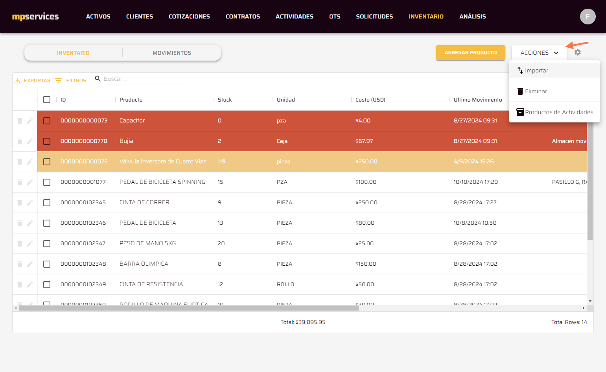Click the Productos de Actividades box icon
This screenshot has width=606, height=372.
(x=520, y=112)
